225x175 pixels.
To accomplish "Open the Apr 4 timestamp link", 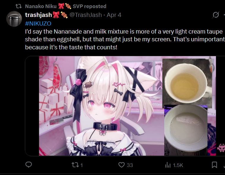I will coord(114,15).
